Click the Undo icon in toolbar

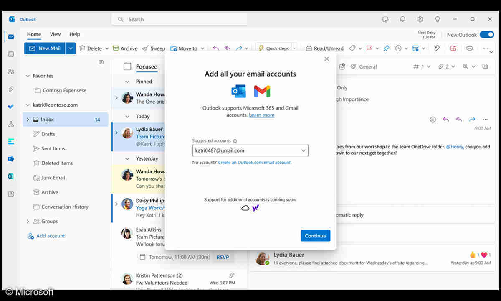point(437,48)
